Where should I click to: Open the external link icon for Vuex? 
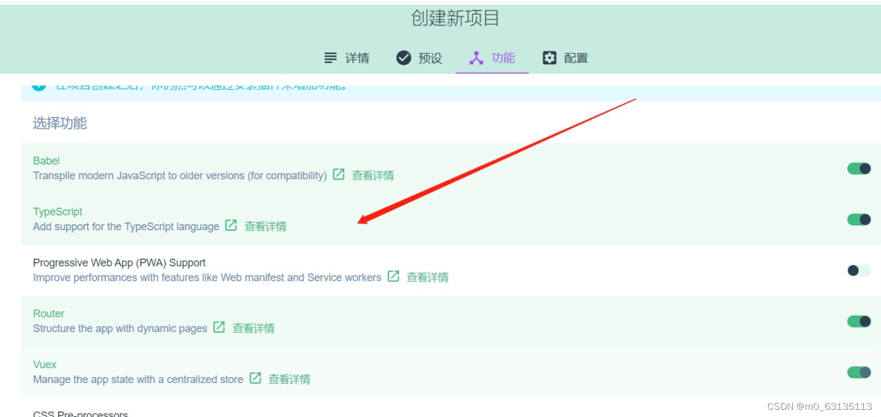(256, 378)
